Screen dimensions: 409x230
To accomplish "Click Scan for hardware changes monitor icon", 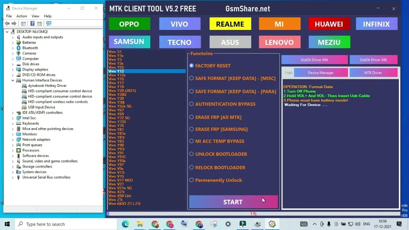I will tap(49, 24).
